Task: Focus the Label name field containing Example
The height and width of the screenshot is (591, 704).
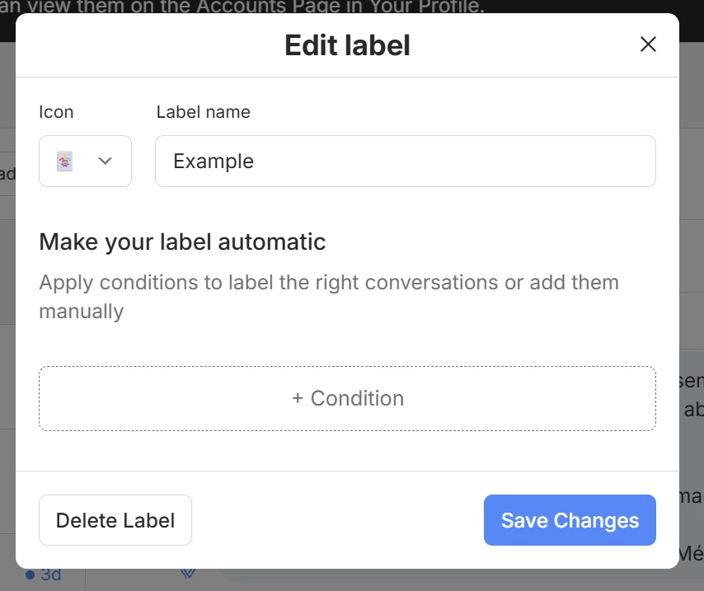Action: [405, 162]
